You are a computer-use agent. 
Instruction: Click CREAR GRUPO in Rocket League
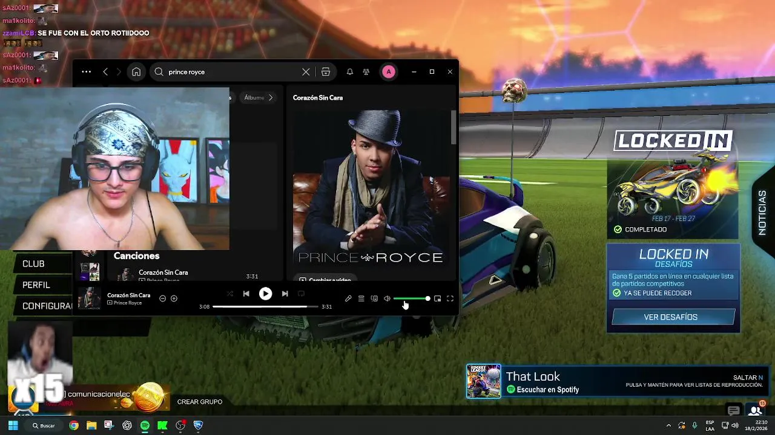pos(200,402)
